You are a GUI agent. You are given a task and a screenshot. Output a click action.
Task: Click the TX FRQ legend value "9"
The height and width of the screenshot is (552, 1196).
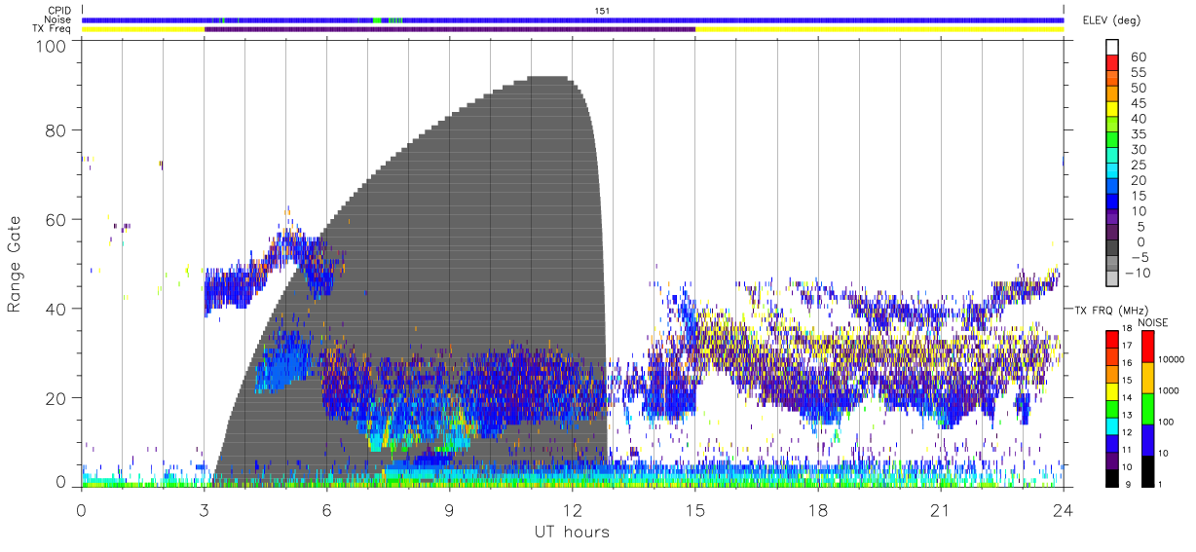coord(1130,484)
